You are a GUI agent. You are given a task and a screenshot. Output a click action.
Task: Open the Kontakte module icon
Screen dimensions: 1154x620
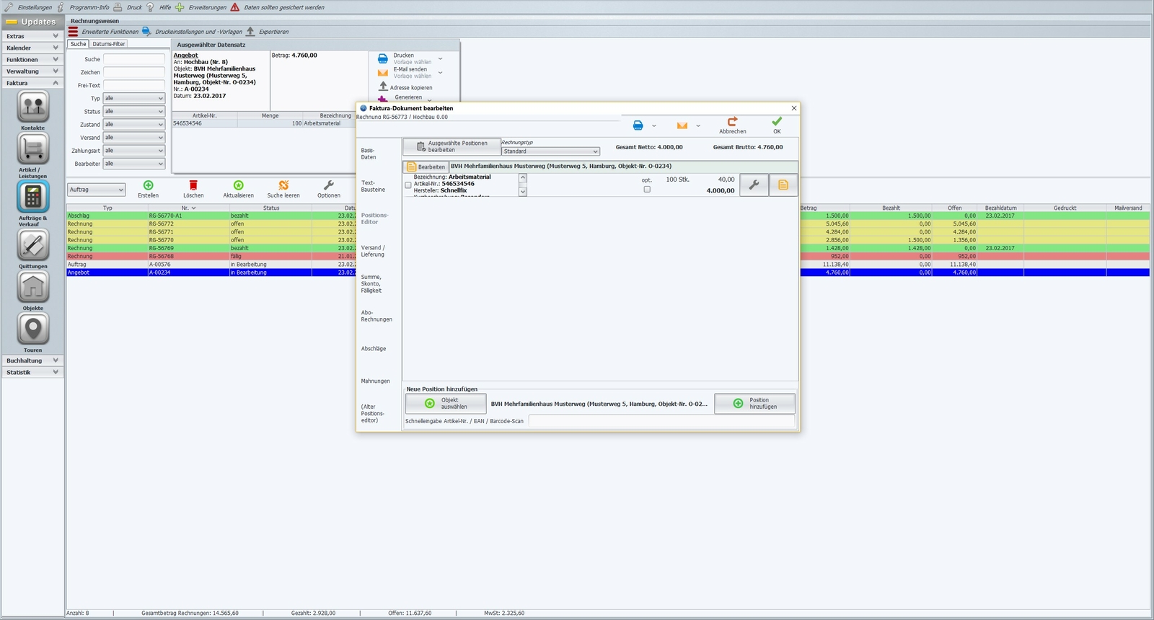pos(32,107)
